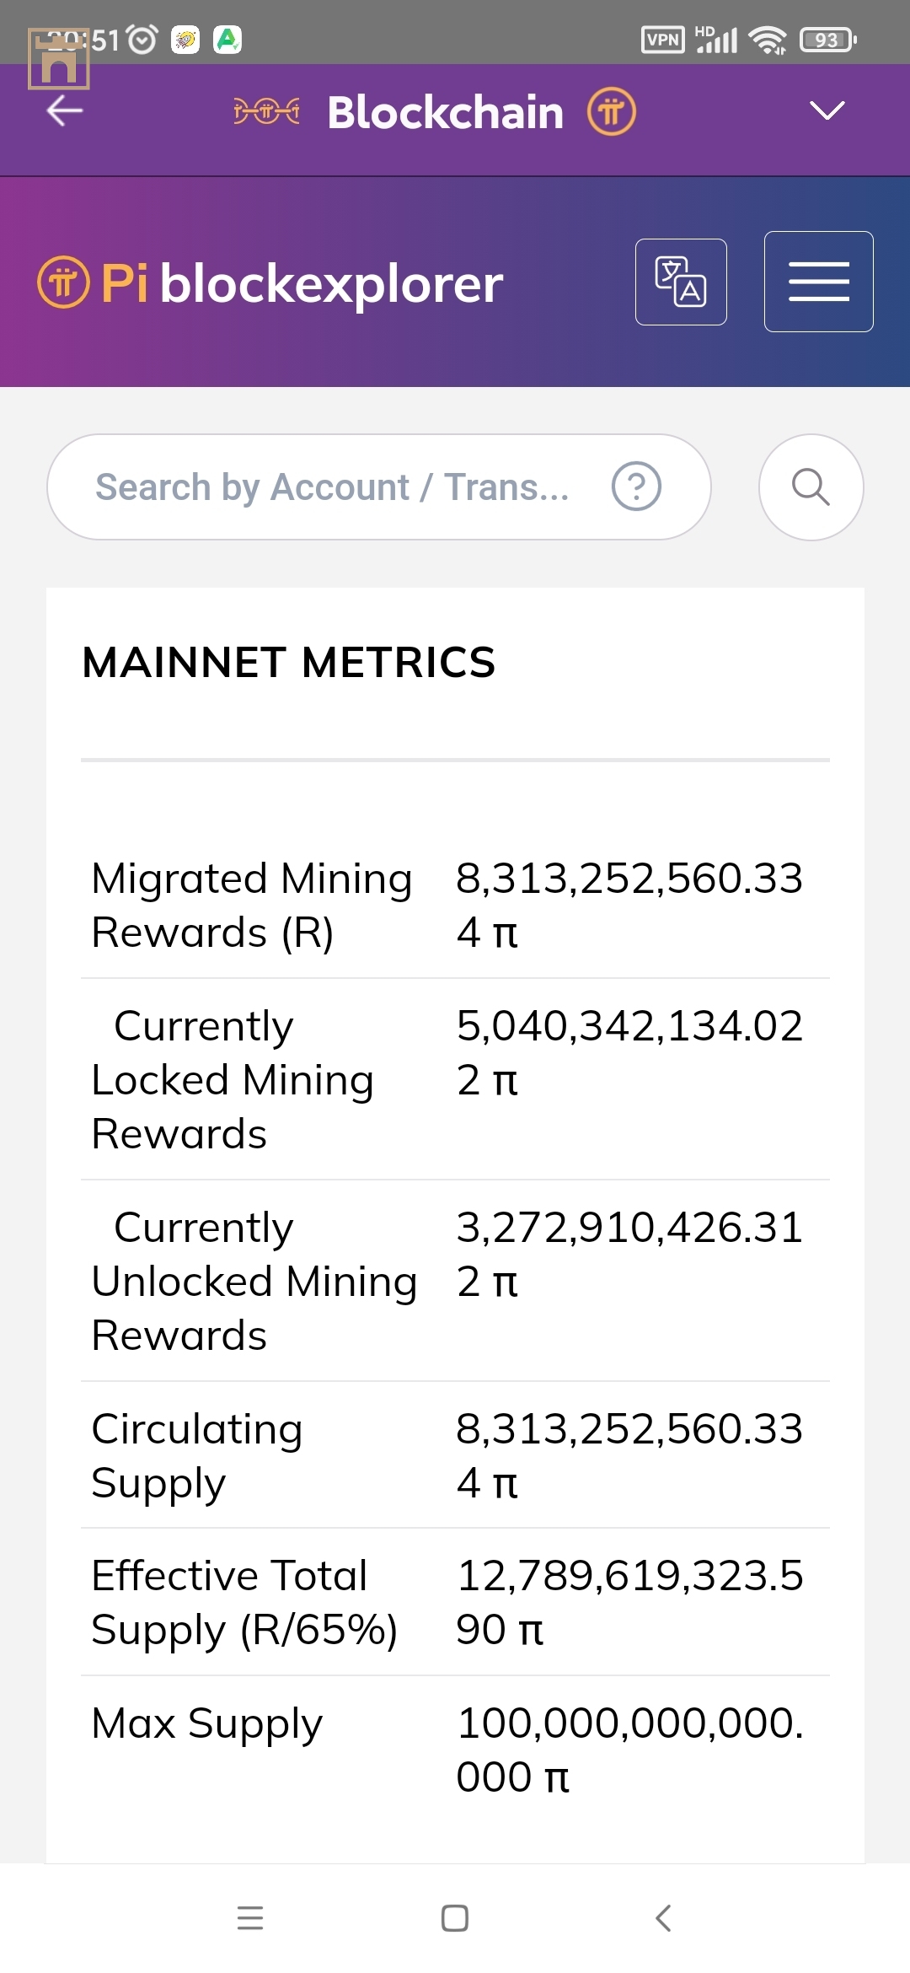Image resolution: width=910 pixels, height=1973 pixels.
Task: Tap Android home navigation button
Action: coord(455,1918)
